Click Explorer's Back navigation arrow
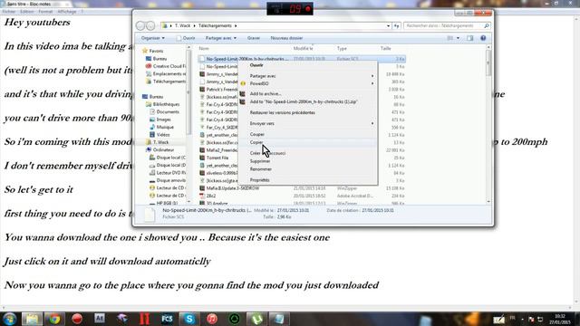Screen dimensions: 580x326 pyautogui.click(x=140, y=25)
